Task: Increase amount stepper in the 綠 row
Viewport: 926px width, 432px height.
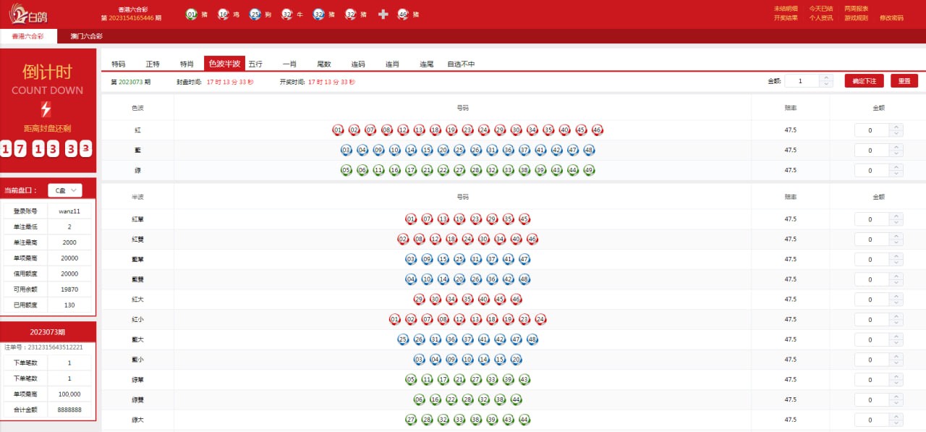Action: pos(896,167)
